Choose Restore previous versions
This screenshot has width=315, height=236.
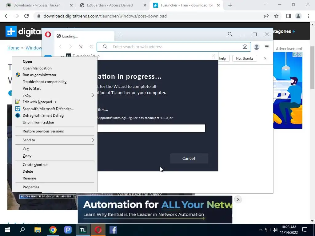55,131
